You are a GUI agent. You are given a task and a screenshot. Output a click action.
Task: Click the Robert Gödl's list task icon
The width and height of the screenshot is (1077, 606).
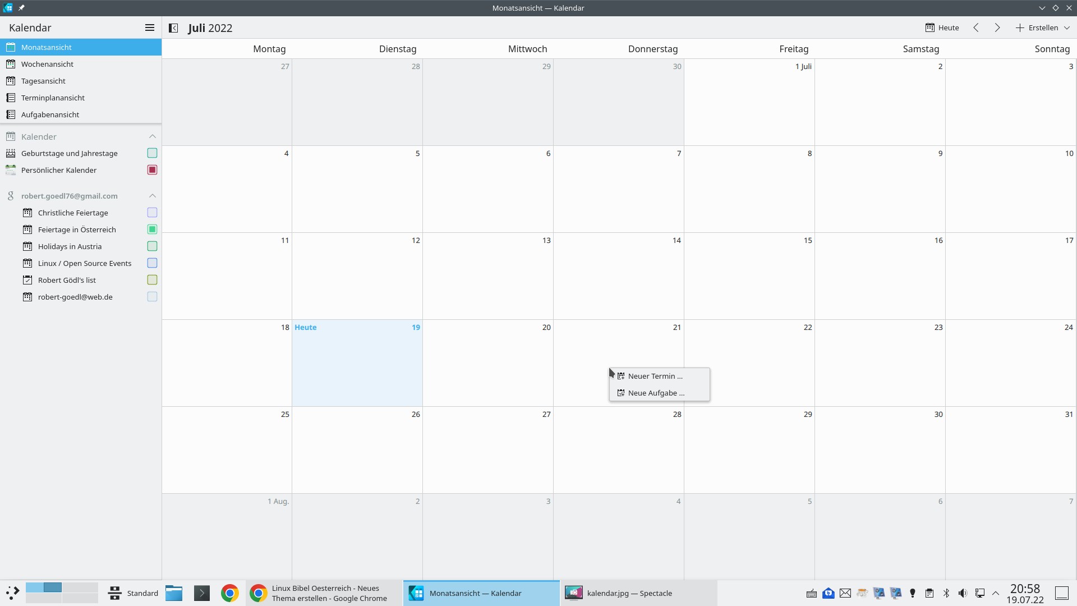tap(27, 280)
